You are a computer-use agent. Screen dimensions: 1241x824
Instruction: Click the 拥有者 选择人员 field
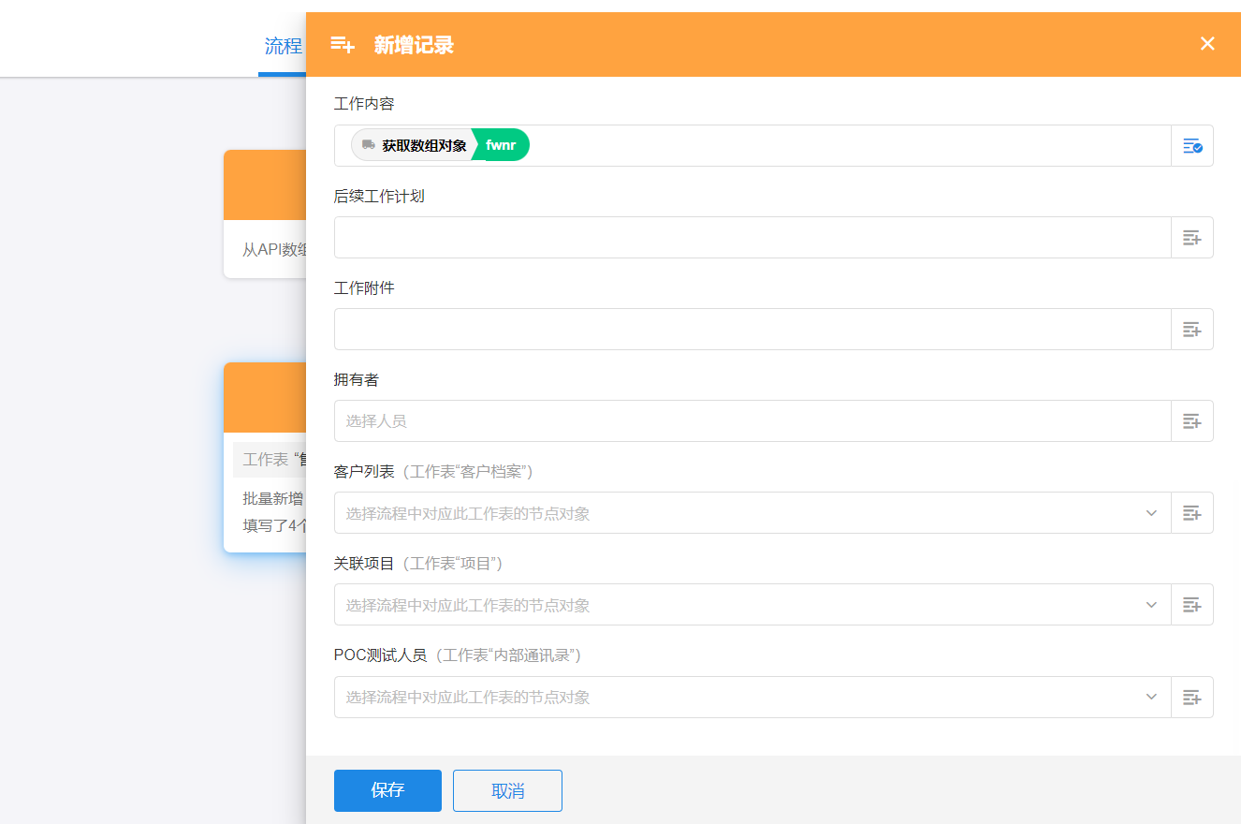[x=752, y=421]
